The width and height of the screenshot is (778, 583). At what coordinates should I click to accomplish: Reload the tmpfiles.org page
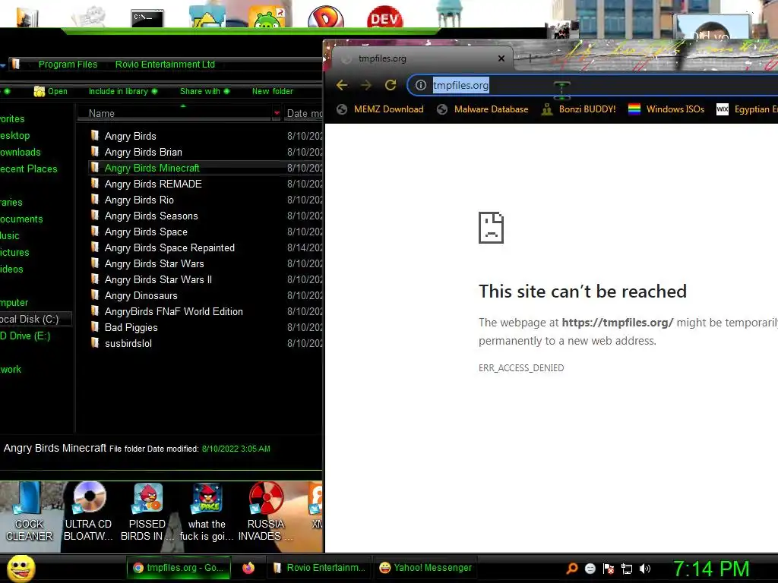[391, 85]
